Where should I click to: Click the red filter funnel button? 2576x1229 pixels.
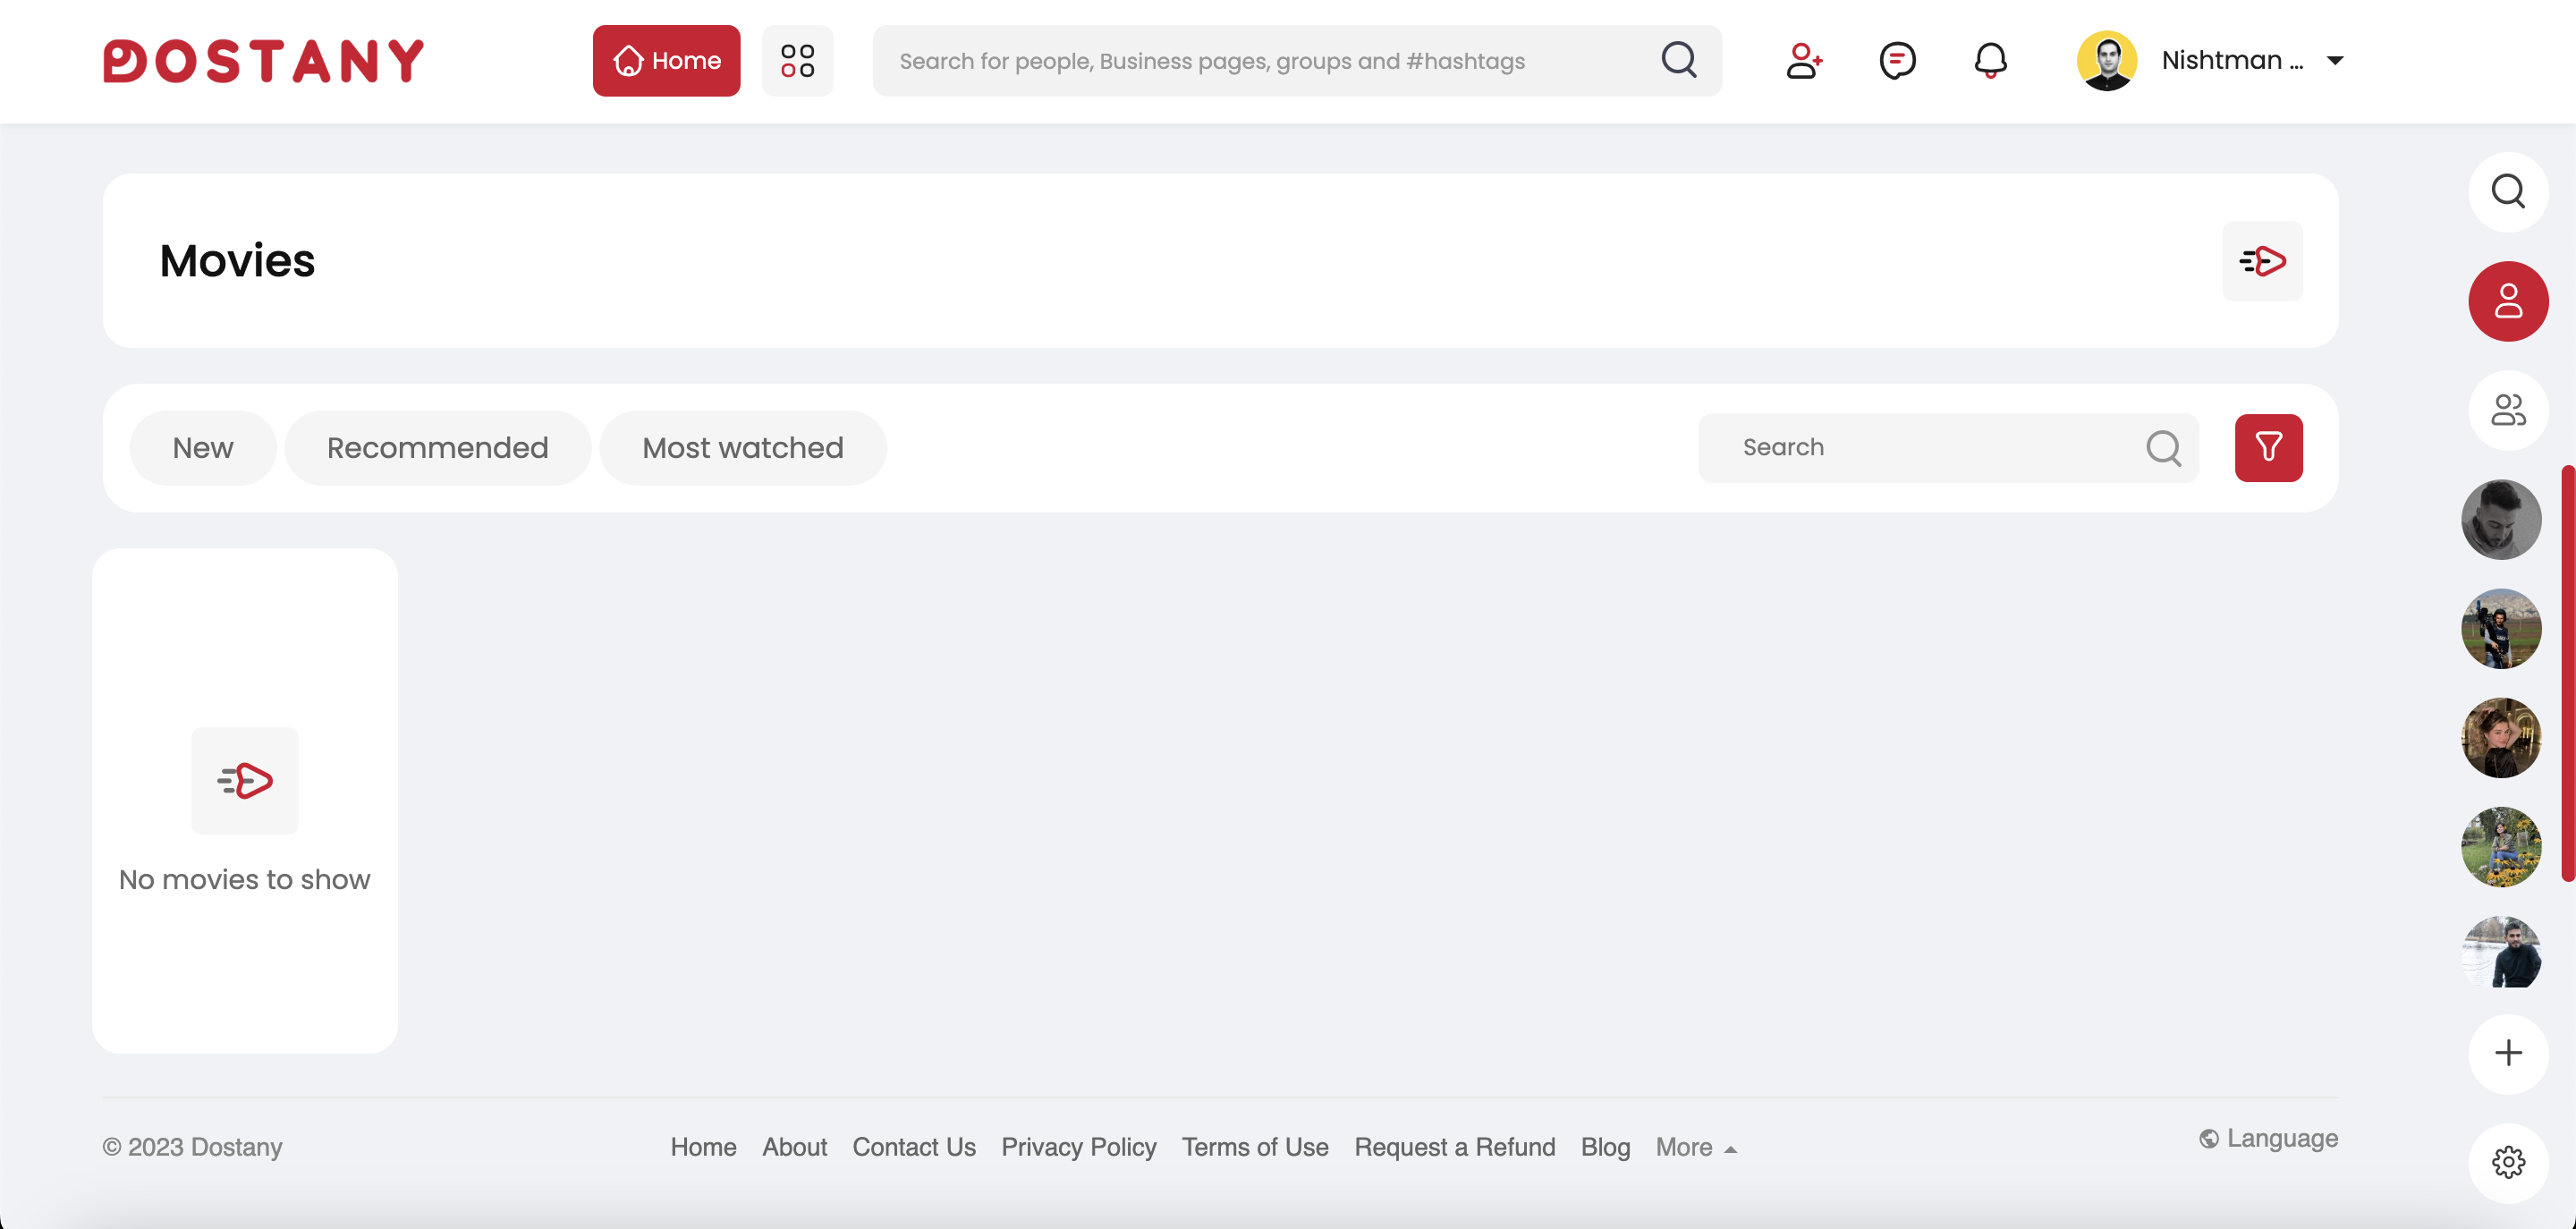tap(2268, 447)
